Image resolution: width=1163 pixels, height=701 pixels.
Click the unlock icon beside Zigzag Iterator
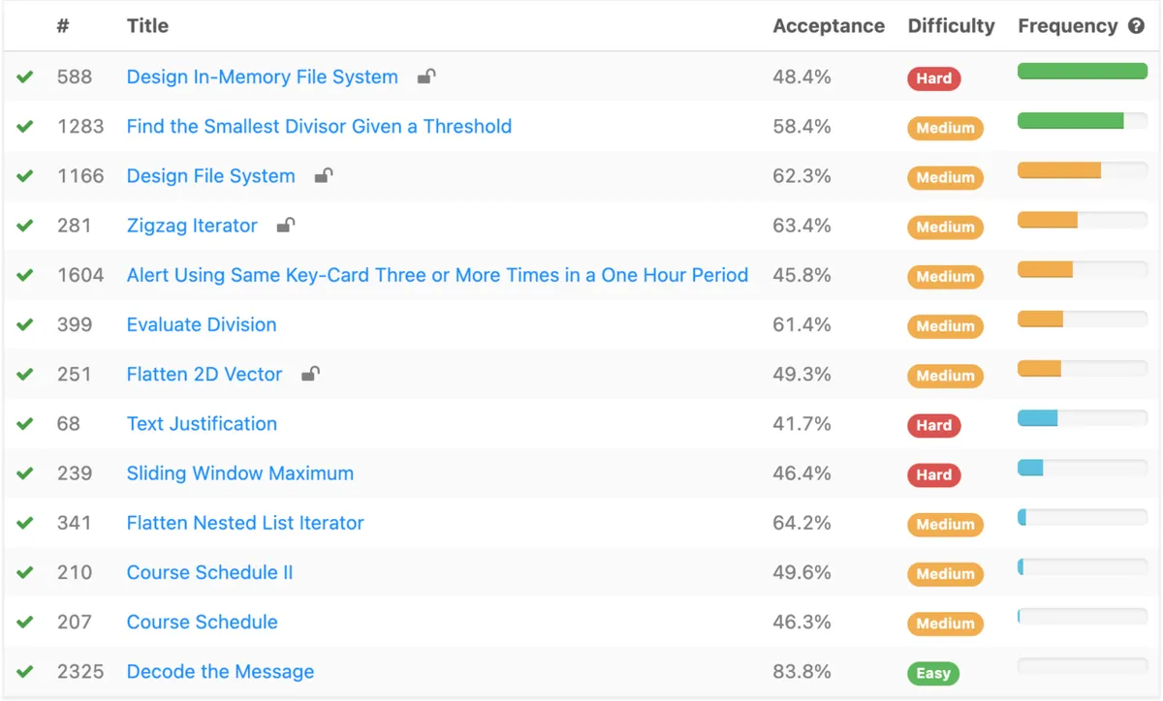click(286, 226)
